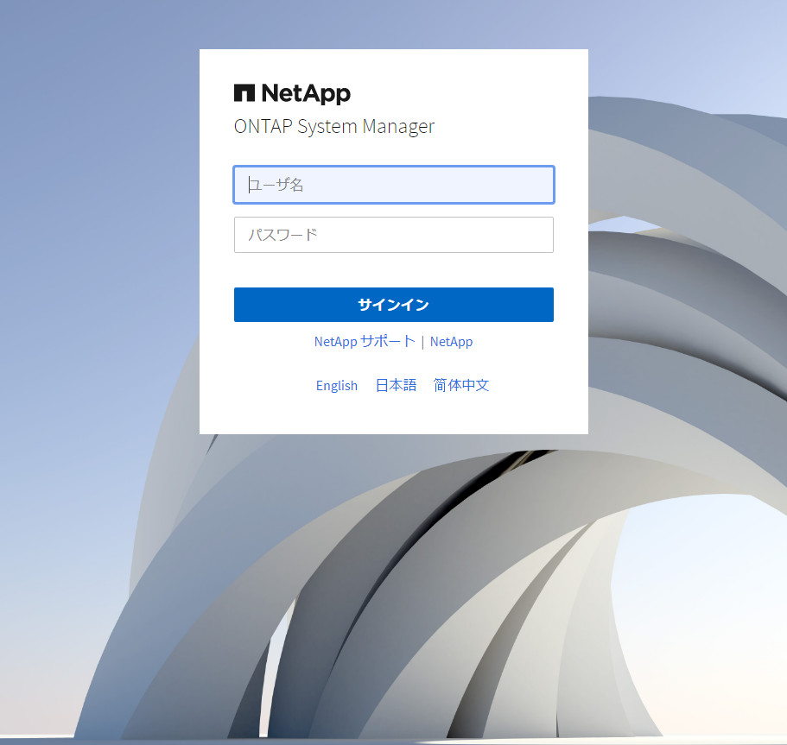Click the NetApp logo icon
787x745 pixels.
pyautogui.click(x=244, y=93)
